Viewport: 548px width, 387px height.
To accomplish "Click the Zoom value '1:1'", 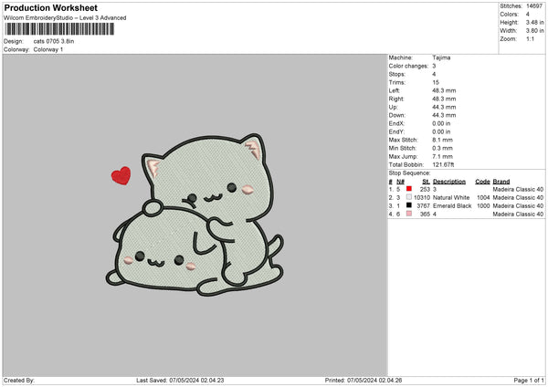I will tap(530, 38).
